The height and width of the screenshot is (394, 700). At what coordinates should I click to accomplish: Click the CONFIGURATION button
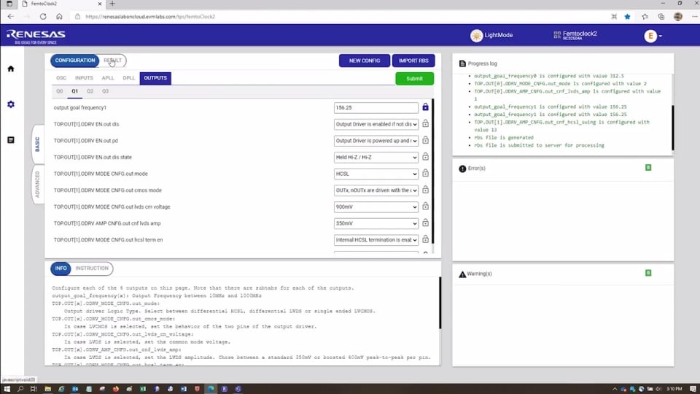coord(75,61)
